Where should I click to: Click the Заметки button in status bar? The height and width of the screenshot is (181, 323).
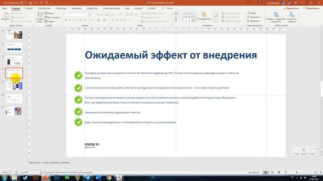click(x=254, y=172)
